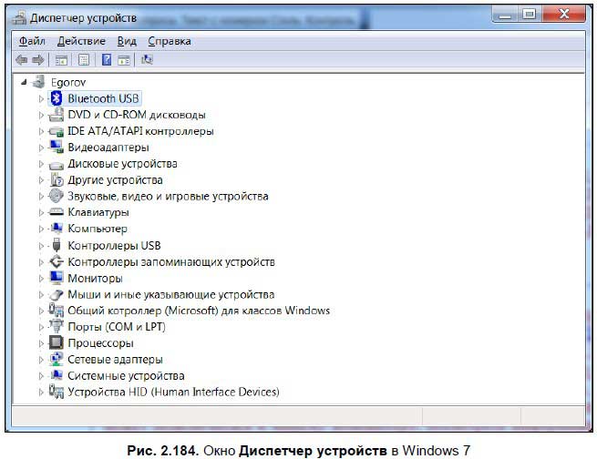Open the Вид menu
This screenshot has width=597, height=459.
tap(127, 41)
